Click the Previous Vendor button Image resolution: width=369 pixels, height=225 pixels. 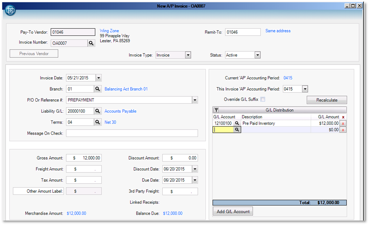(34, 53)
